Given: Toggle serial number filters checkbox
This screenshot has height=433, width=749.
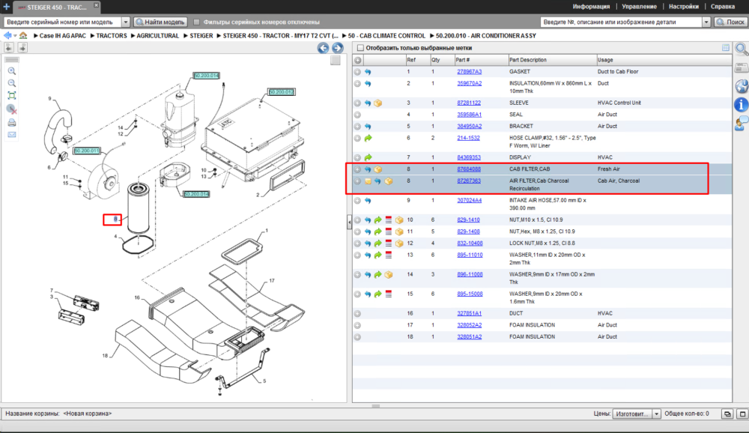Looking at the screenshot, I should (196, 22).
